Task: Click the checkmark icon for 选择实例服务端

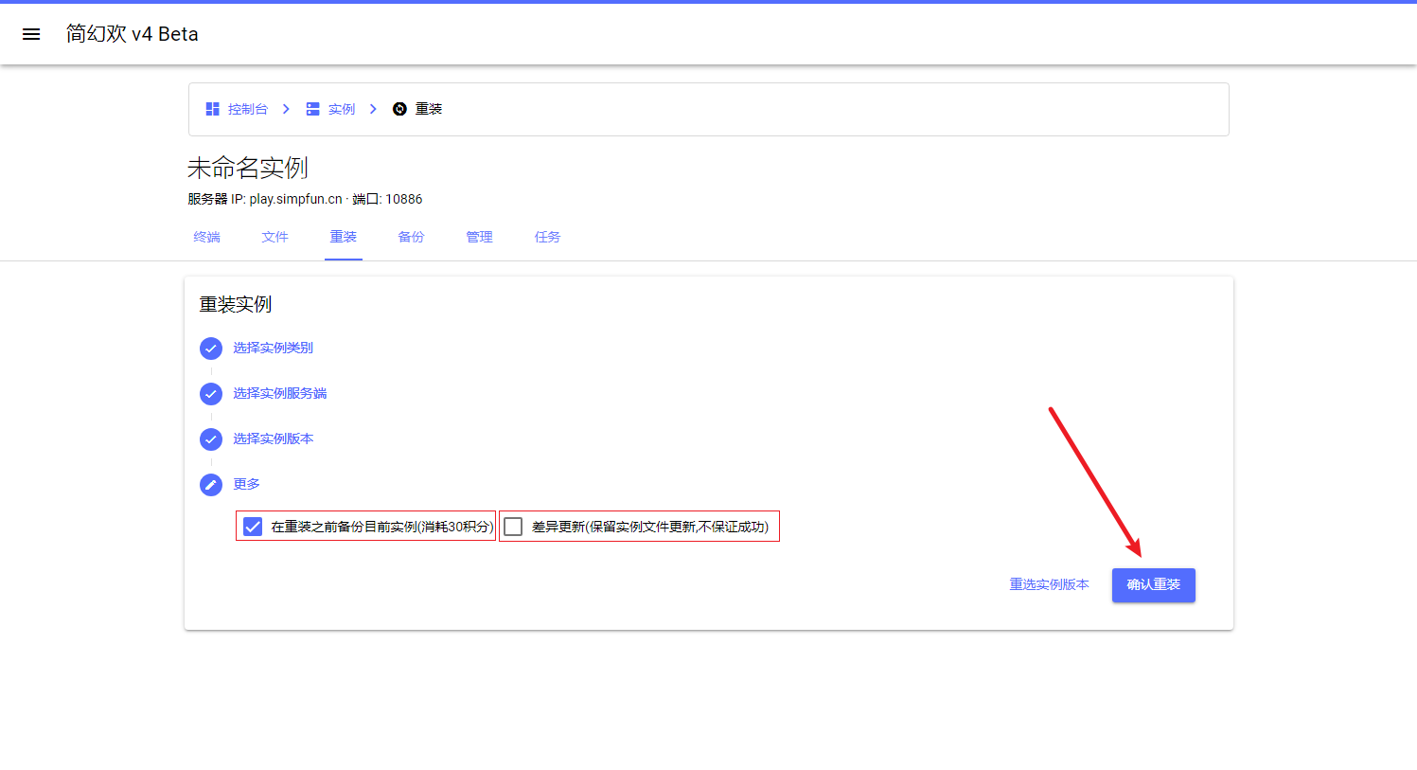Action: coord(211,394)
